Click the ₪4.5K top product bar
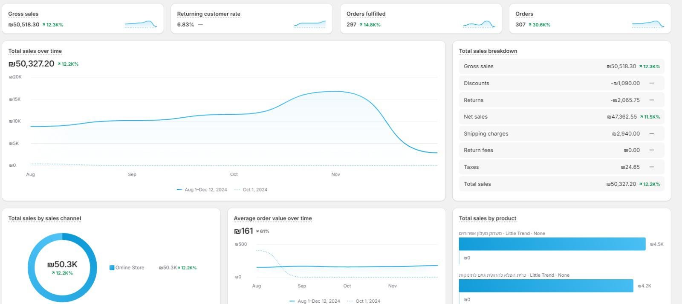 (552, 244)
